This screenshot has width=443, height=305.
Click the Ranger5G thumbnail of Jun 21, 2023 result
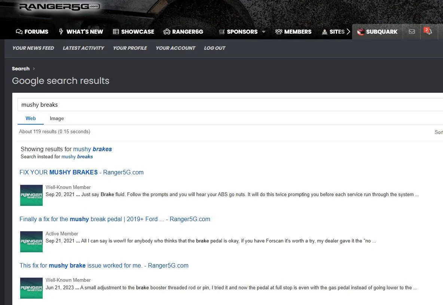pos(31,288)
